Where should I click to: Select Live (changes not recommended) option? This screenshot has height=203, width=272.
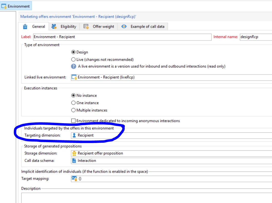point(102,60)
